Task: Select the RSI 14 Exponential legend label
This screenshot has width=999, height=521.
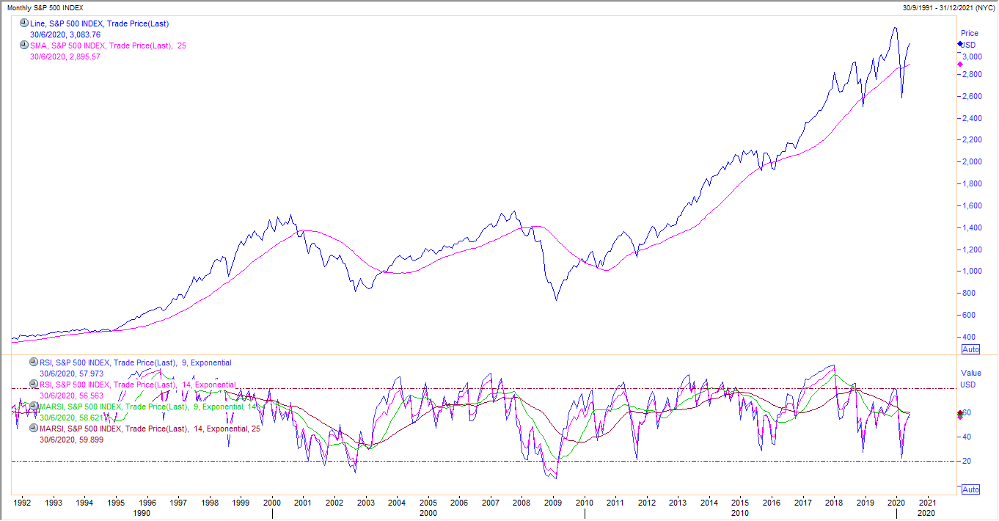Action: click(137, 384)
